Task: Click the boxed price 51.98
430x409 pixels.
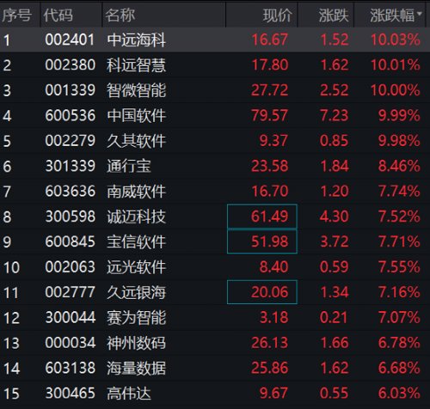Action: pyautogui.click(x=262, y=241)
